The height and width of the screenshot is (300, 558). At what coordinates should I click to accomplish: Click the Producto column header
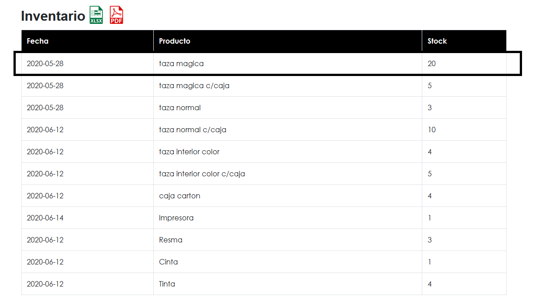coord(288,41)
